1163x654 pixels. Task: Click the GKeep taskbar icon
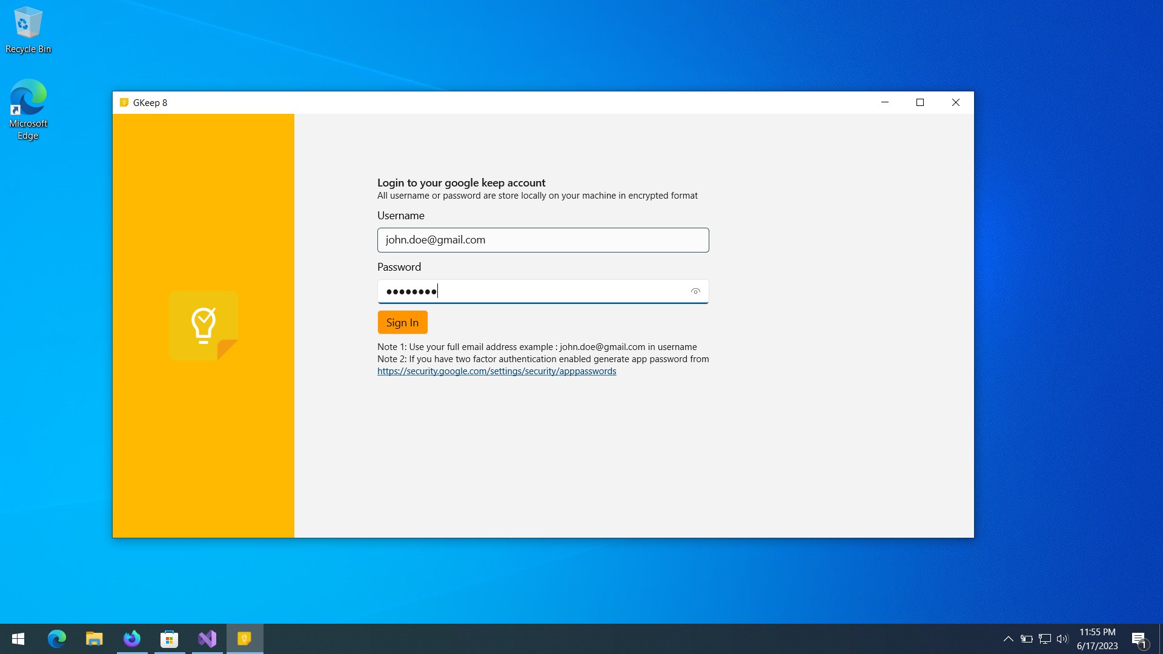pyautogui.click(x=245, y=639)
